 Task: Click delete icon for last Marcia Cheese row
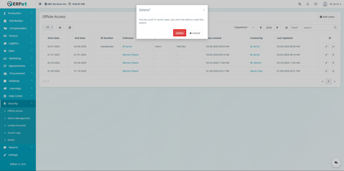[x=333, y=71]
